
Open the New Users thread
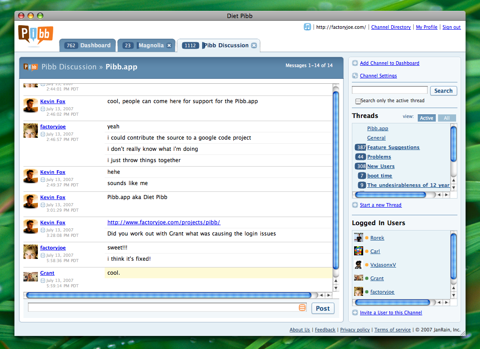(381, 166)
